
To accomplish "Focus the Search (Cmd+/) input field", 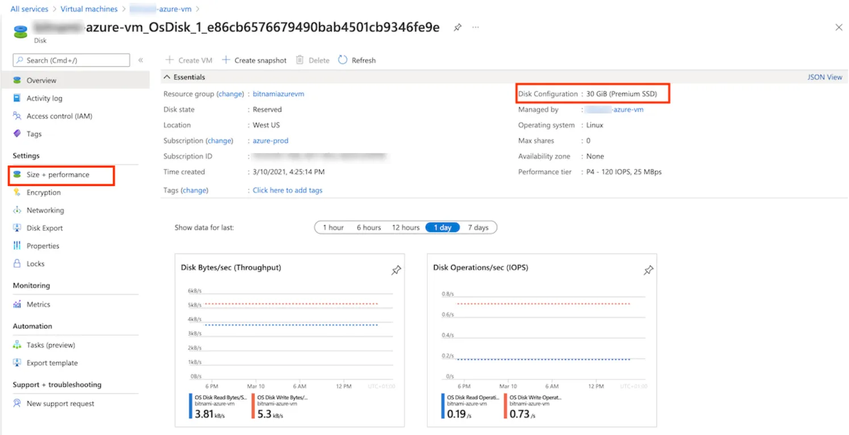I will [x=71, y=60].
